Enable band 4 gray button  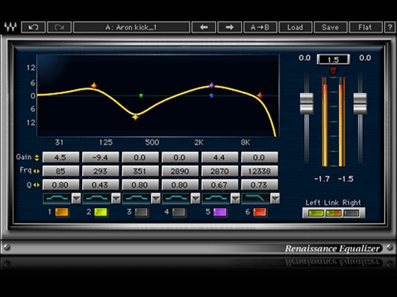coord(179,212)
